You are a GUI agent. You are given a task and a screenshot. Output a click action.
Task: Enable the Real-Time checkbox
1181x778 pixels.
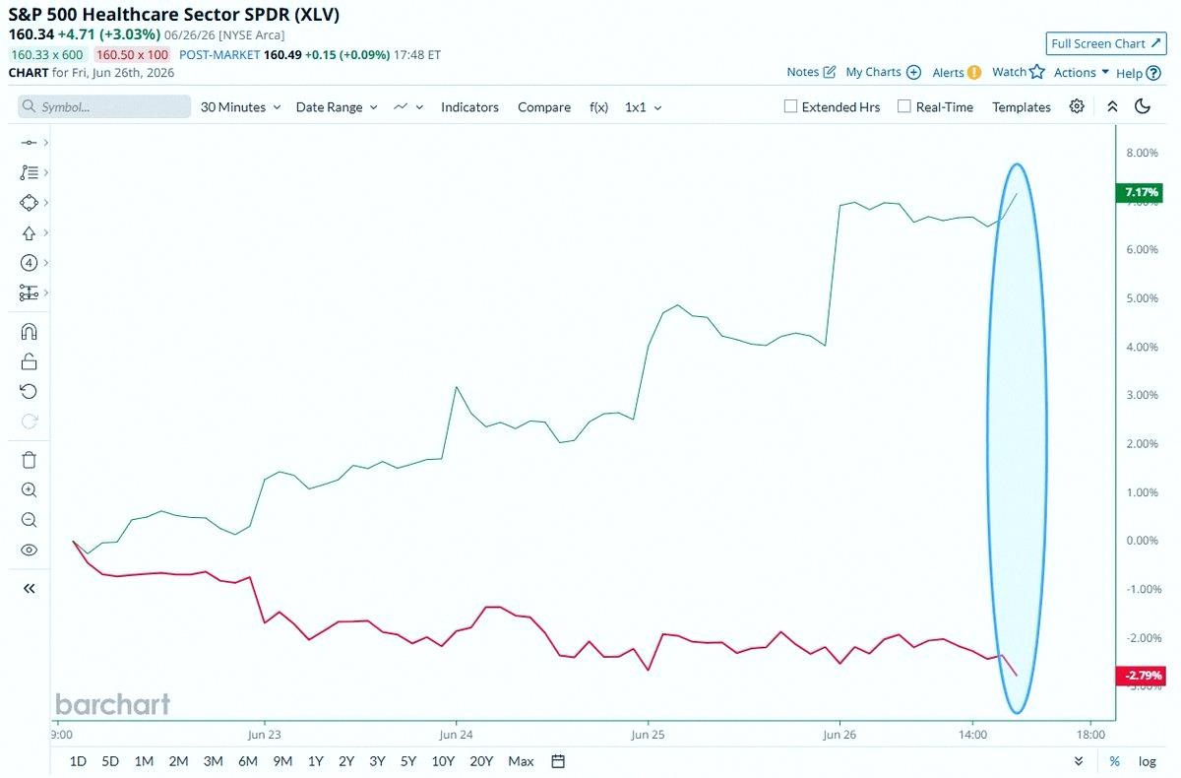point(904,106)
